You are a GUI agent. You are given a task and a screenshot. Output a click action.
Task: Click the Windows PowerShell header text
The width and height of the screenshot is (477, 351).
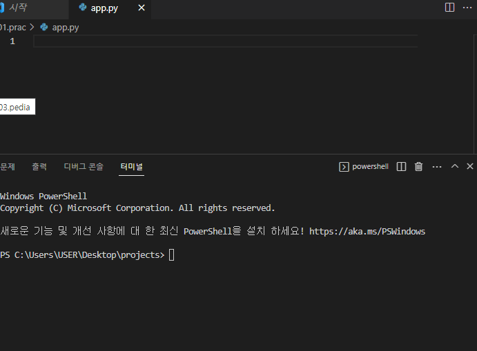click(x=43, y=197)
